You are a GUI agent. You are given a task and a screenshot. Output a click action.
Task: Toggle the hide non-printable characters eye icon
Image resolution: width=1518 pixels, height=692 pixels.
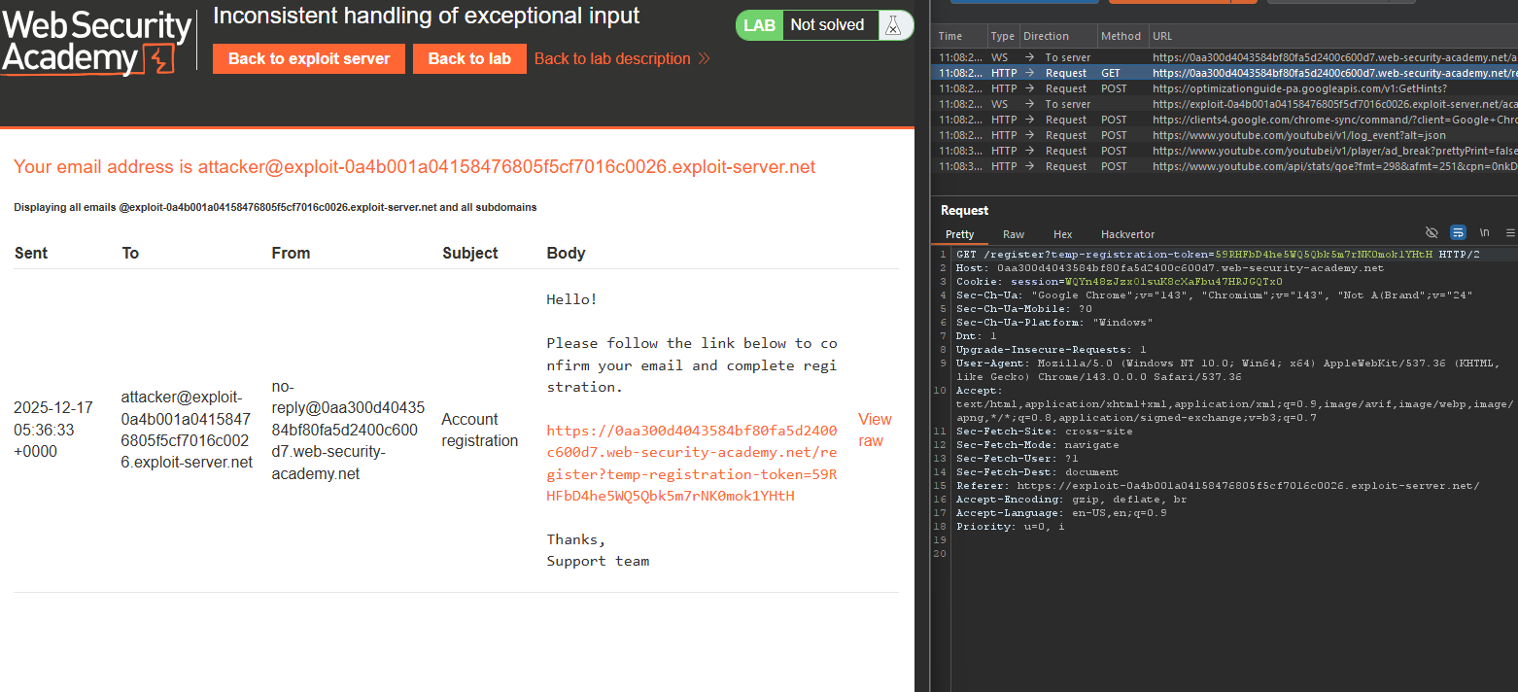tap(1432, 233)
